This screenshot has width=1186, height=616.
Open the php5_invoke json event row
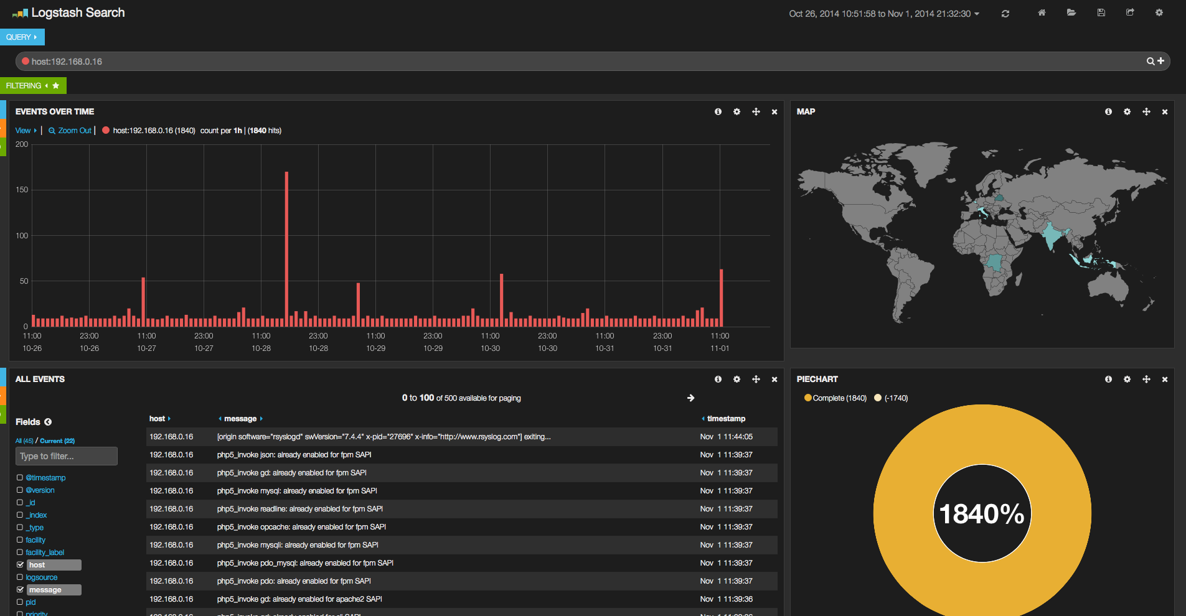point(462,455)
